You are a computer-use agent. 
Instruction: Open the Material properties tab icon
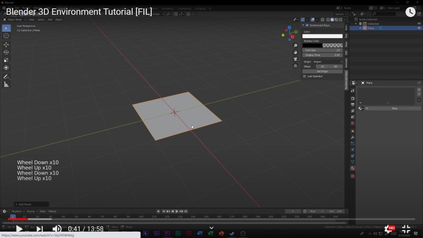coord(353,168)
